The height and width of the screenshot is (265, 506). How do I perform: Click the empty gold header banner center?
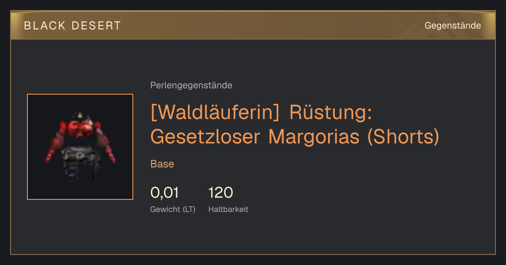[253, 26]
